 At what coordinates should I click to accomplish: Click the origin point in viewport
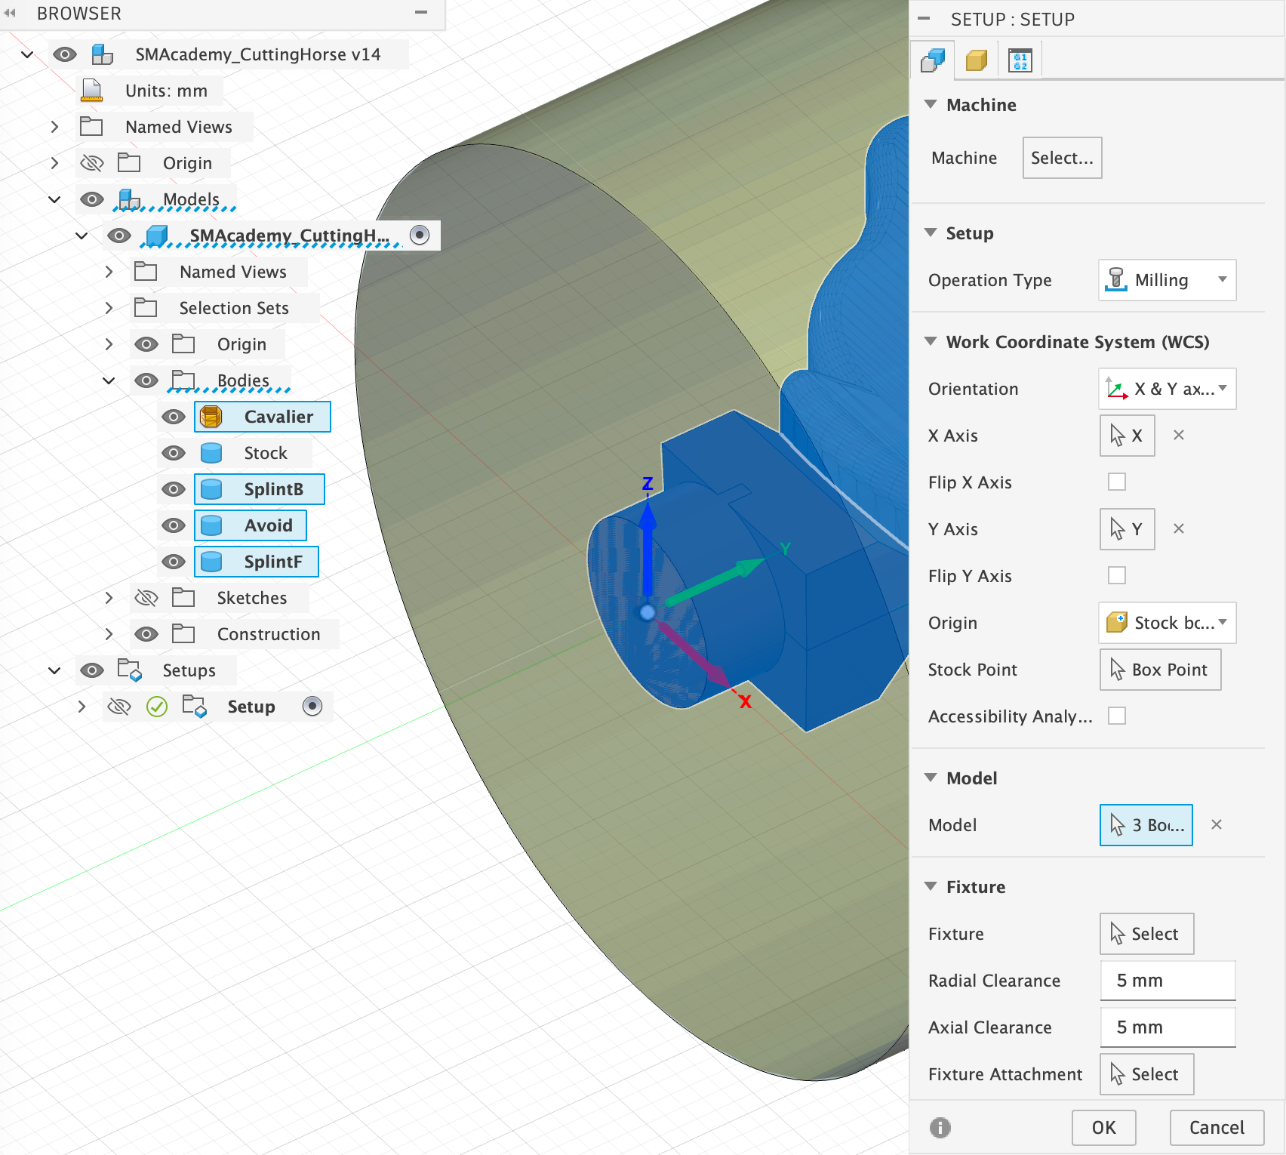point(647,612)
